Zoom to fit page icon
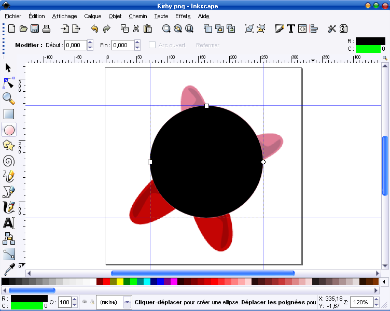The width and height of the screenshot is (390, 311). 189,29
